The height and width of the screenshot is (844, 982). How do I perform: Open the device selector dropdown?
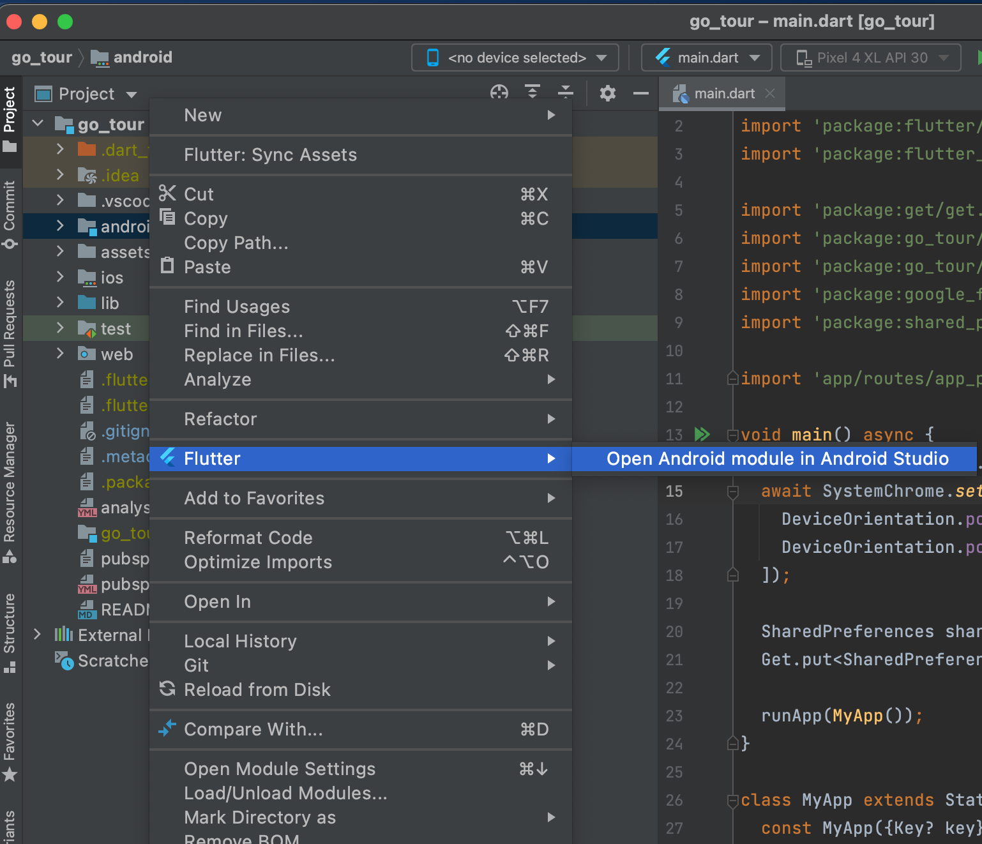(x=515, y=58)
